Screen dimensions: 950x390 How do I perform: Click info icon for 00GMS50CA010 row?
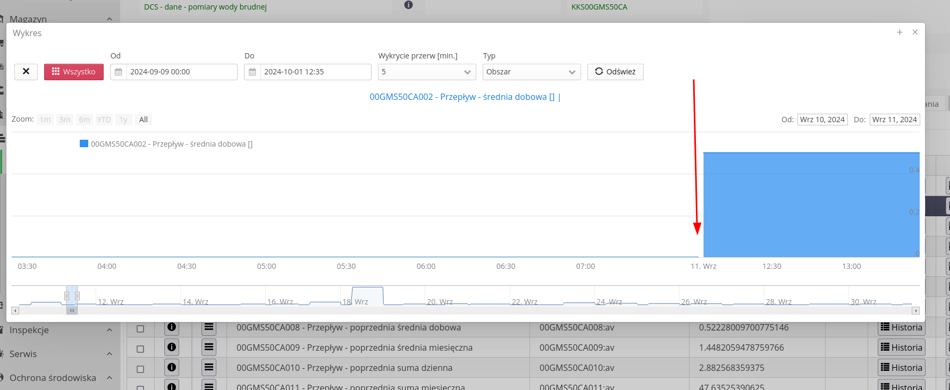click(171, 368)
